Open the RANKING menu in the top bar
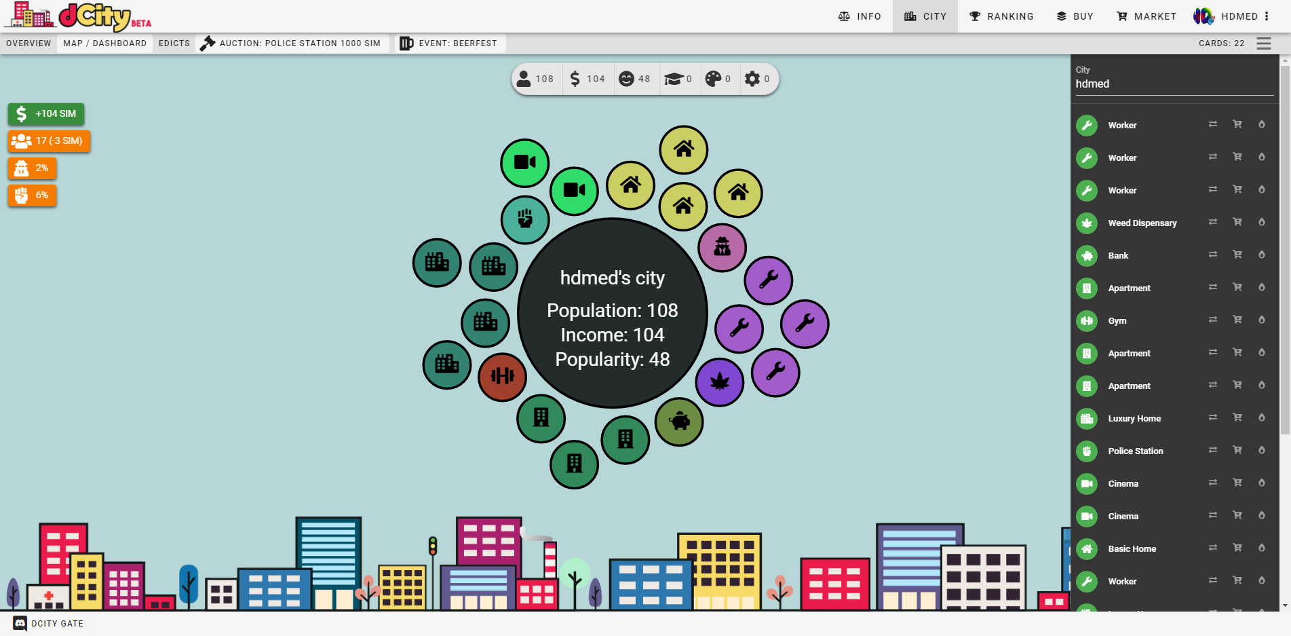 pyautogui.click(x=1001, y=16)
